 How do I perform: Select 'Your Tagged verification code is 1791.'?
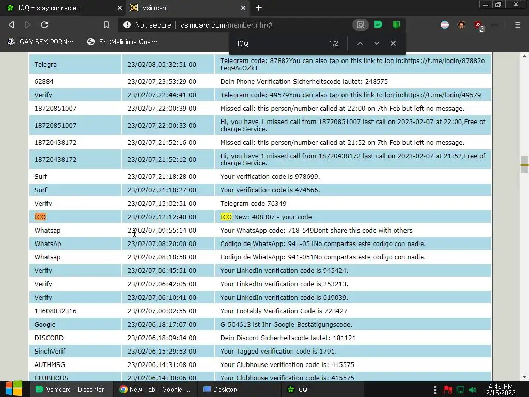(x=278, y=351)
